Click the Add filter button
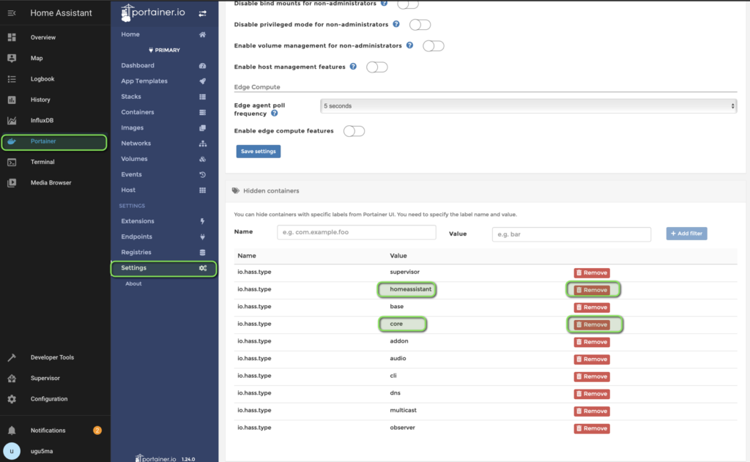Image resolution: width=750 pixels, height=462 pixels. coord(686,234)
